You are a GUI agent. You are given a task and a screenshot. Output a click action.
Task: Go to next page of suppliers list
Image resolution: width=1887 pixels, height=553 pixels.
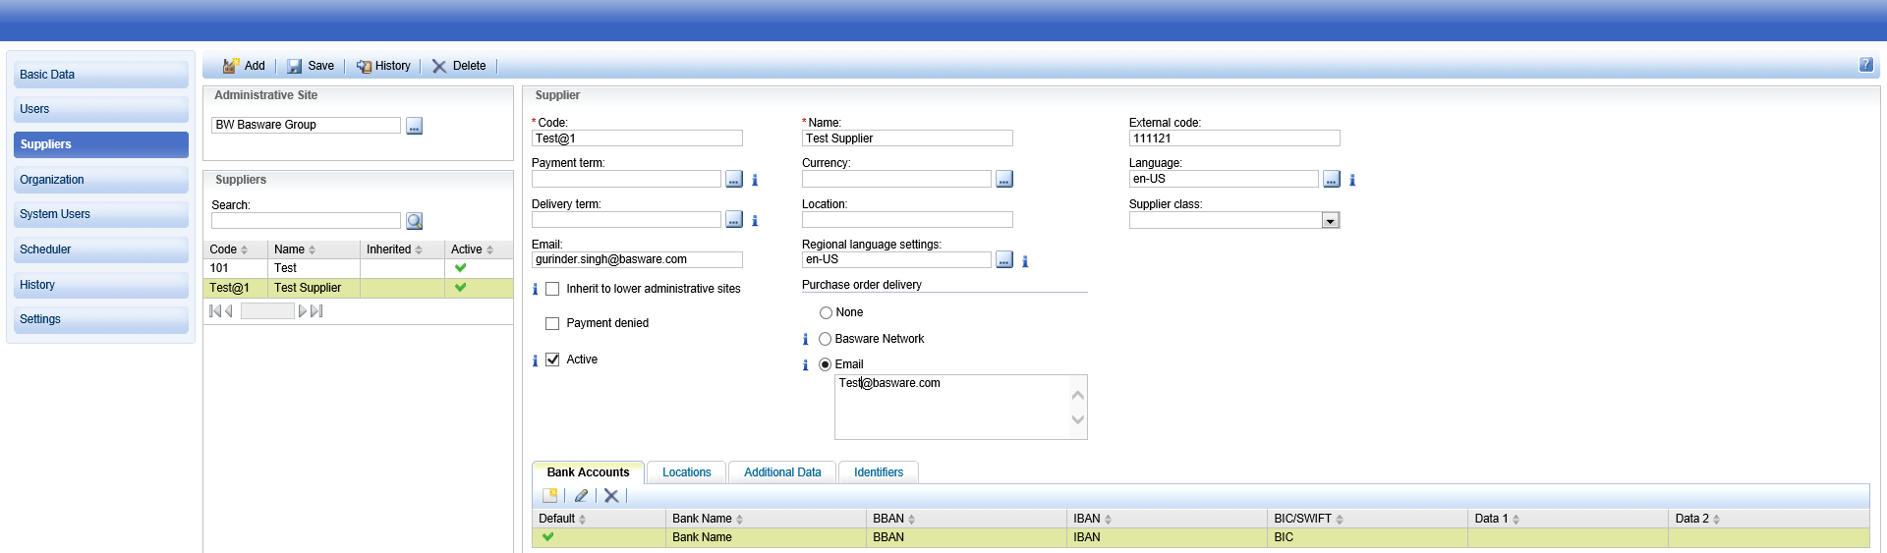303,310
